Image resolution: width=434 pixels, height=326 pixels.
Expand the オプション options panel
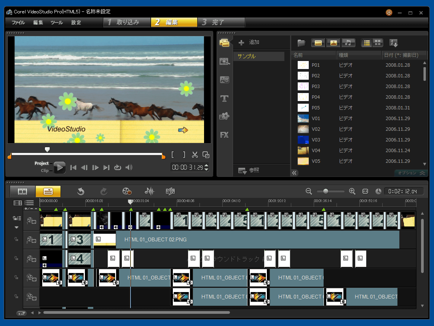coord(411,173)
